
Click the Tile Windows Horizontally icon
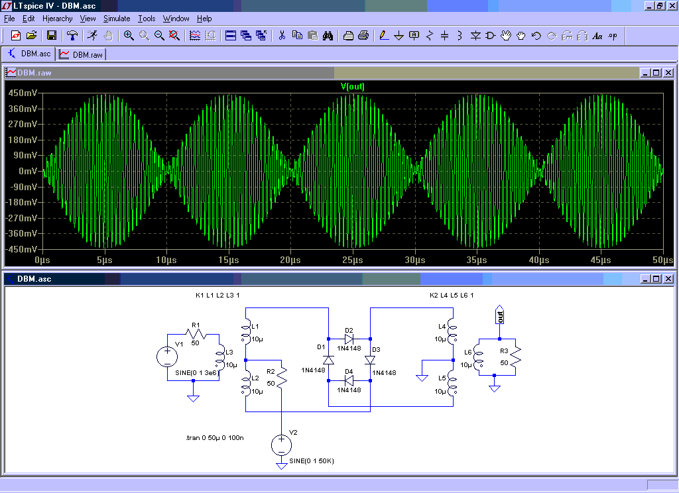click(231, 36)
